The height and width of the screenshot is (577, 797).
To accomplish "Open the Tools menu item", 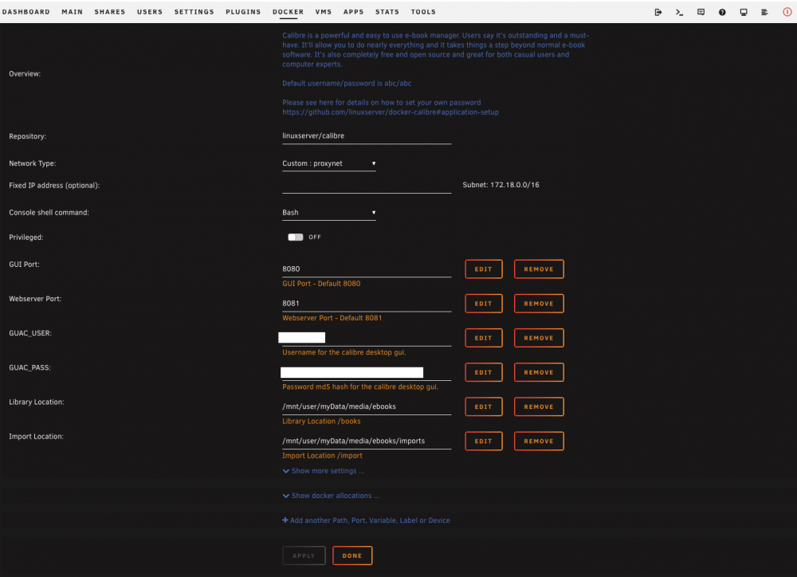I will click(x=423, y=12).
